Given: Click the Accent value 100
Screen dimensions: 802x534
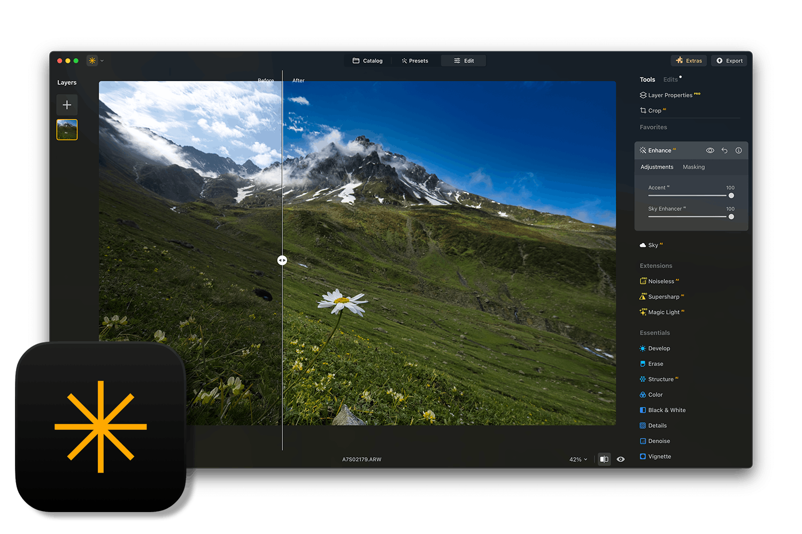Looking at the screenshot, I should coord(730,188).
